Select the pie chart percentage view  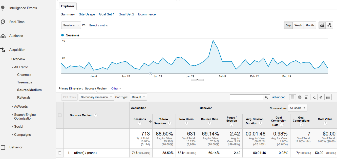300,97
